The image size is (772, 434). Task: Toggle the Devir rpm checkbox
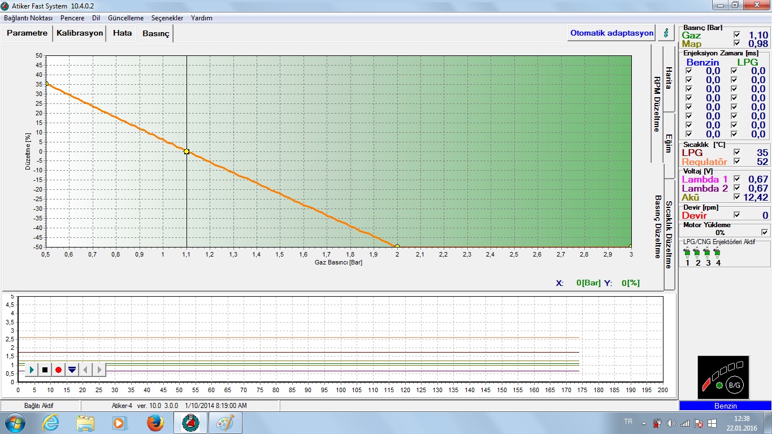pyautogui.click(x=736, y=215)
